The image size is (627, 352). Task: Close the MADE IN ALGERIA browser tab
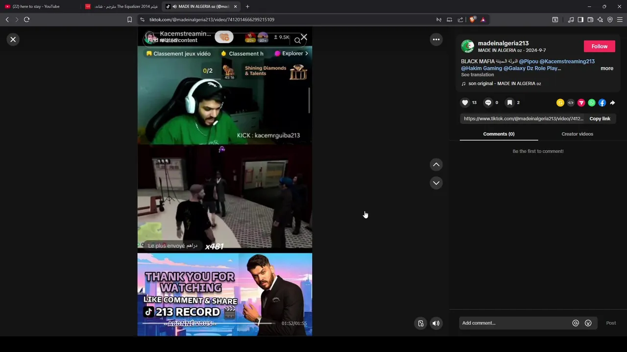235,6
